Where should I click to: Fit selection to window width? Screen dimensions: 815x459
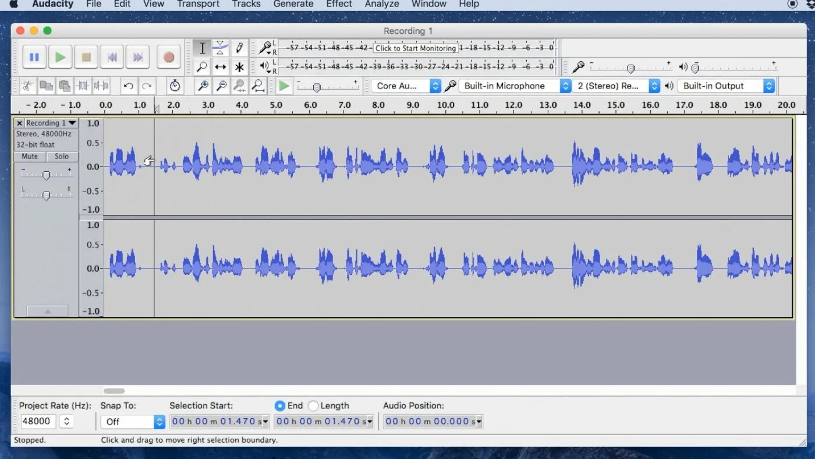point(239,86)
